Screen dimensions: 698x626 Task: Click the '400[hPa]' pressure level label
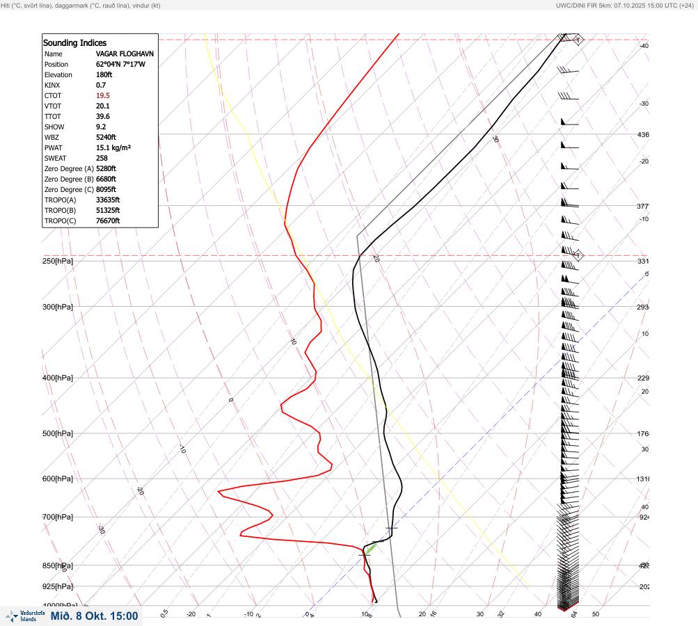[58, 378]
